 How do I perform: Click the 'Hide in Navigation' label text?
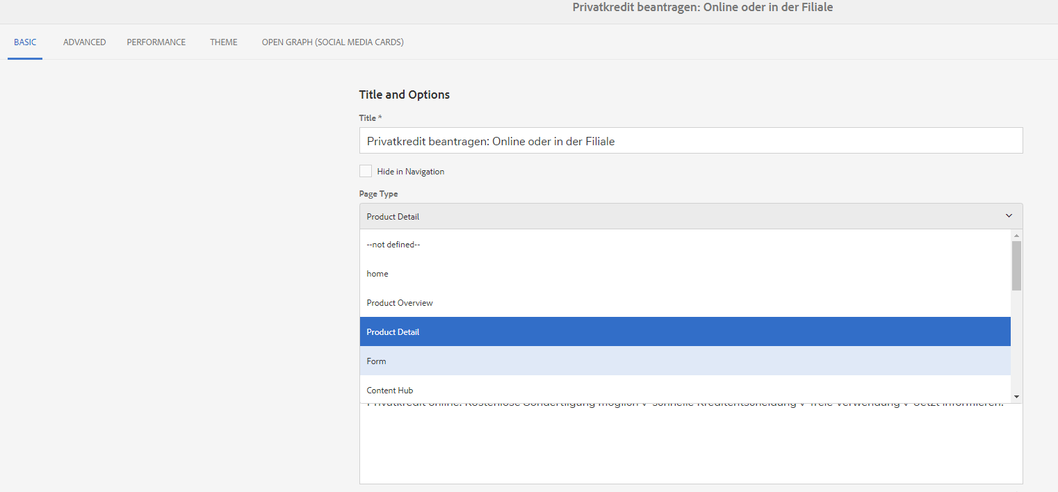(x=410, y=172)
